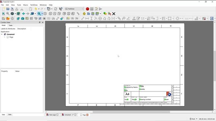Open the Tools menu
Viewport: 216px width, 121px height.
coord(19,5)
